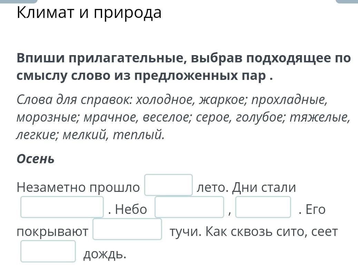This screenshot has height=279, width=358.
Task: Click the hint word 'прохладные'
Action: pyautogui.click(x=289, y=100)
